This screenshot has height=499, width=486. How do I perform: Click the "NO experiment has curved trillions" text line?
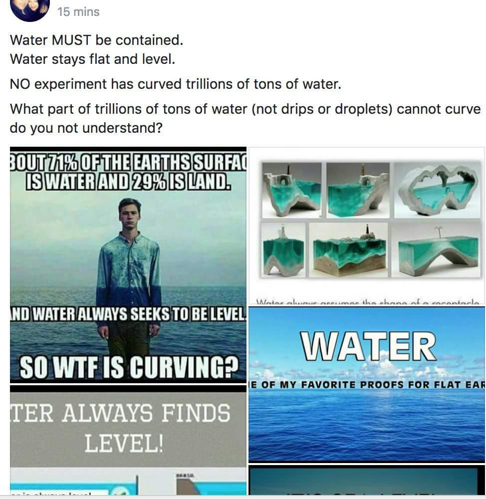(x=175, y=84)
